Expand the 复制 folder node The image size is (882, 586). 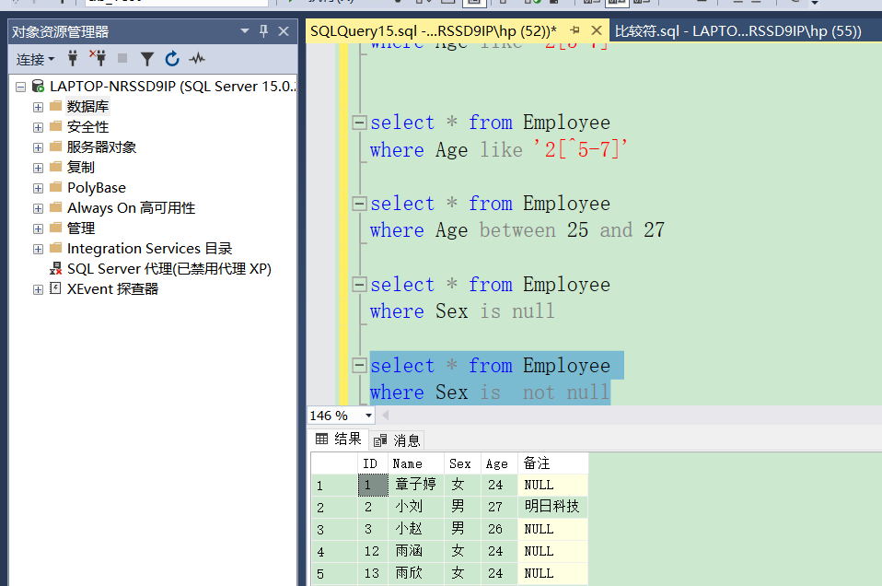(39, 168)
